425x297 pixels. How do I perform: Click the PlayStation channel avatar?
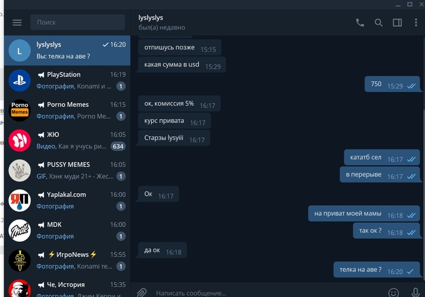pyautogui.click(x=19, y=81)
